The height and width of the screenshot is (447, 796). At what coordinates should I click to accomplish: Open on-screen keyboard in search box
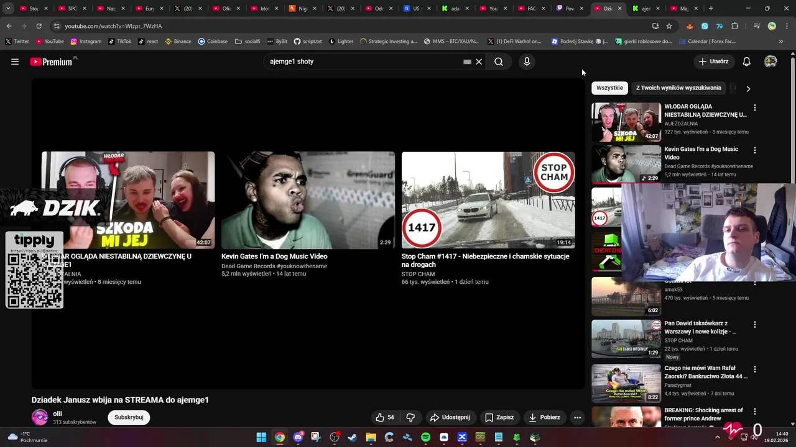pos(467,62)
